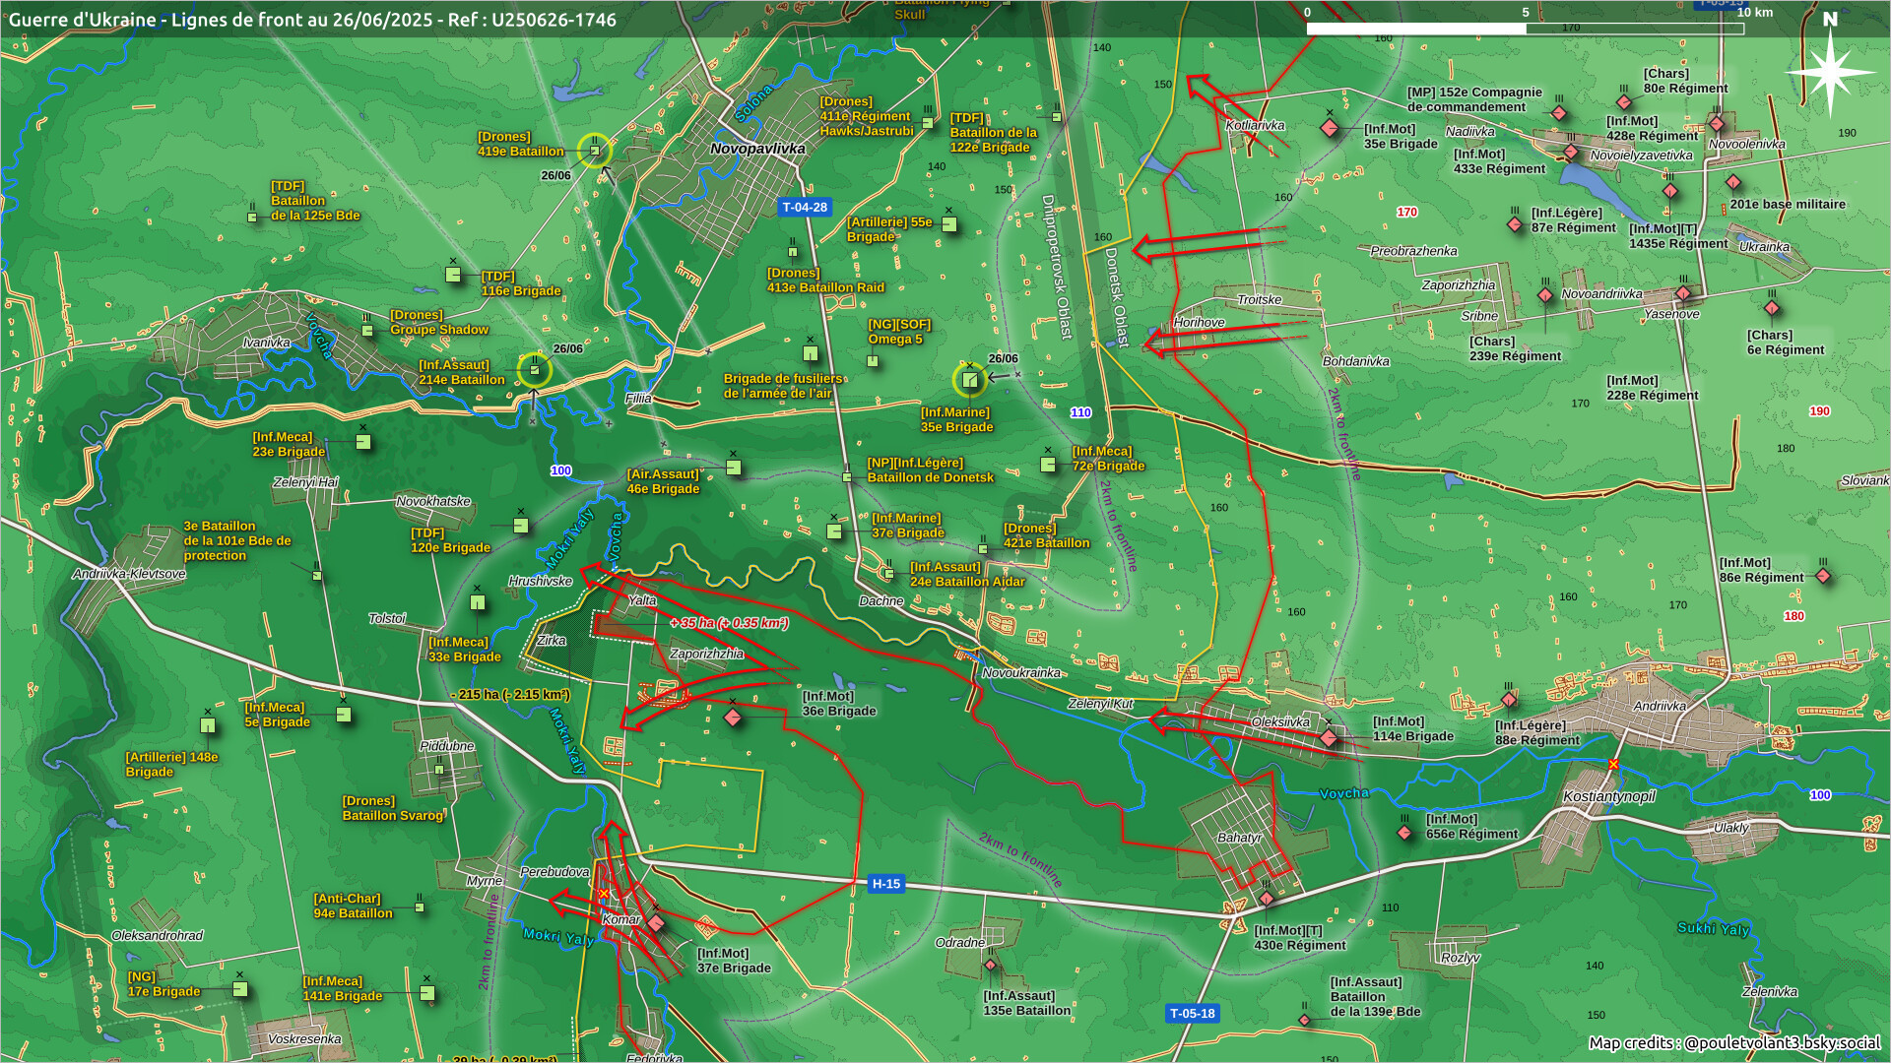Image resolution: width=1891 pixels, height=1063 pixels.
Task: Click the Piddubne village label
Action: [x=446, y=745]
